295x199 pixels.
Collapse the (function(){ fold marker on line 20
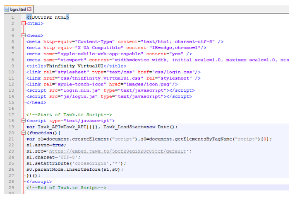pos(24,133)
